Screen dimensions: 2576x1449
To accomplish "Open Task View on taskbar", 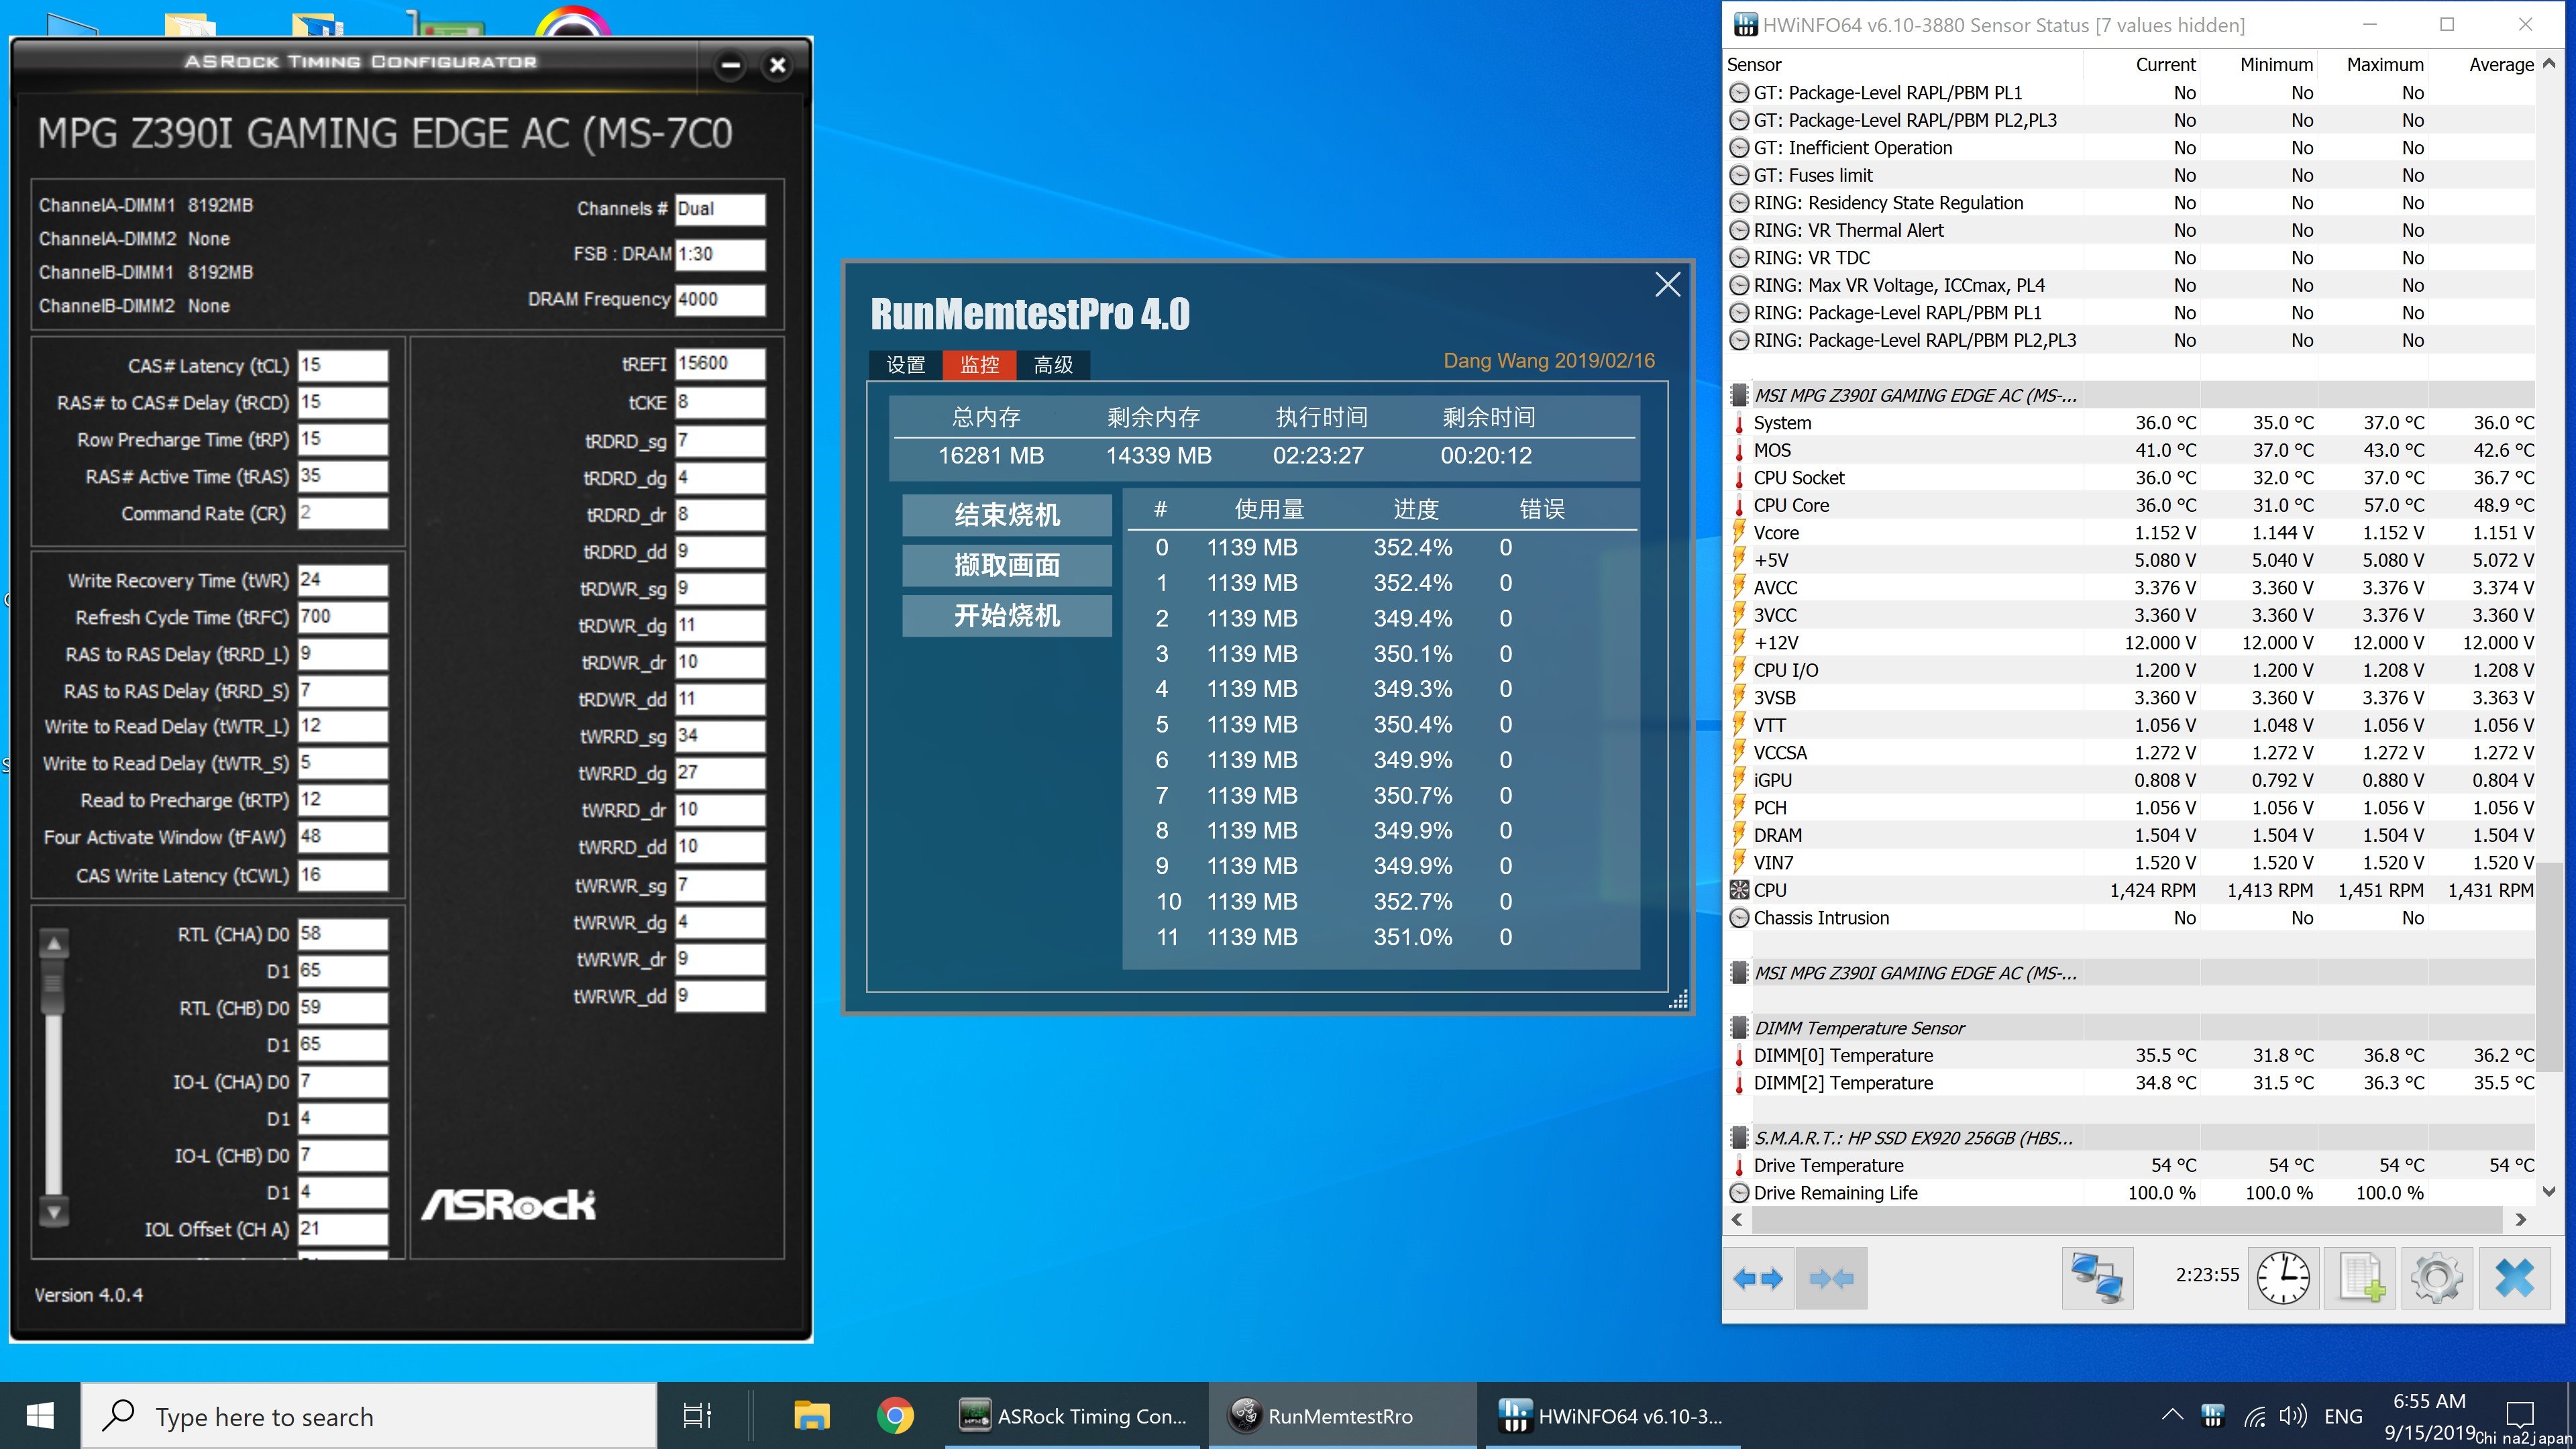I will click(697, 1416).
